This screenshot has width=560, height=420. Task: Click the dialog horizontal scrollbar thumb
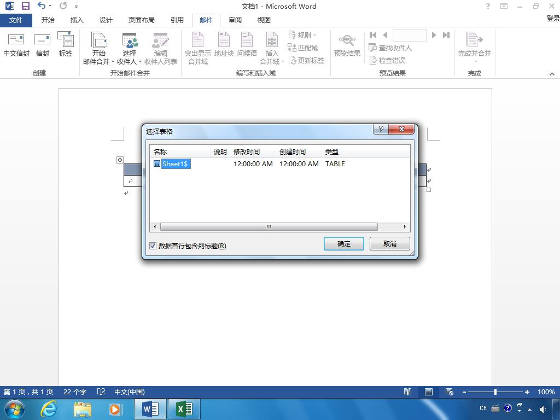point(269,226)
